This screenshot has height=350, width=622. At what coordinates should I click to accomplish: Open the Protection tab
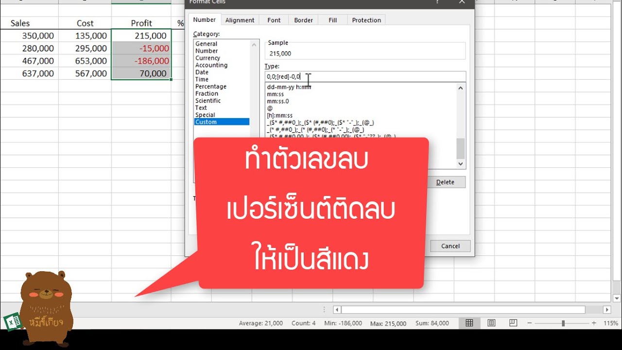click(366, 20)
